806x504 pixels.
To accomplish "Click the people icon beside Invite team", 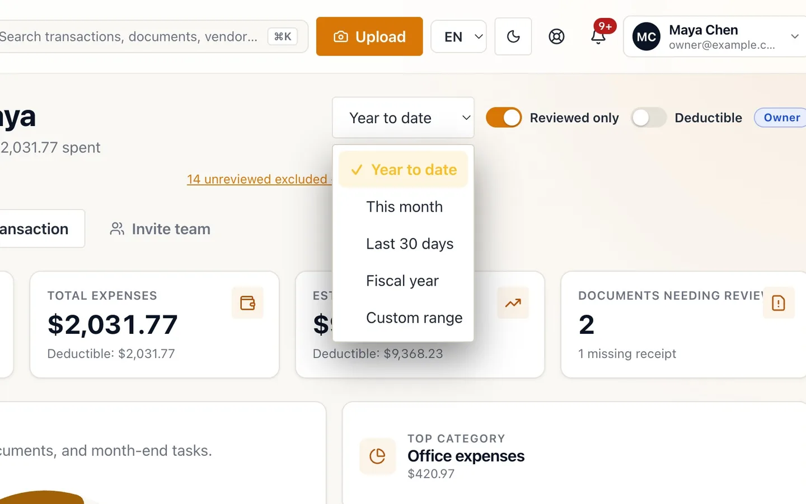I will (x=117, y=228).
